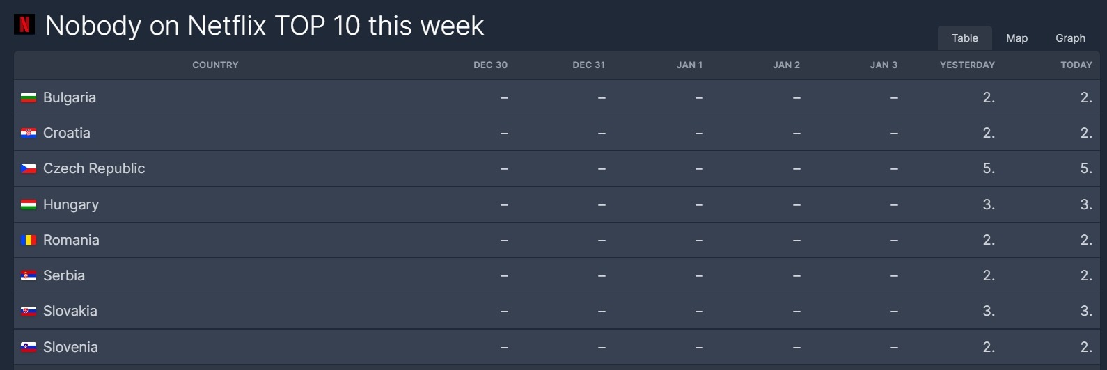Click the Romania flag icon
Screen dimensions: 1107x370
point(29,240)
